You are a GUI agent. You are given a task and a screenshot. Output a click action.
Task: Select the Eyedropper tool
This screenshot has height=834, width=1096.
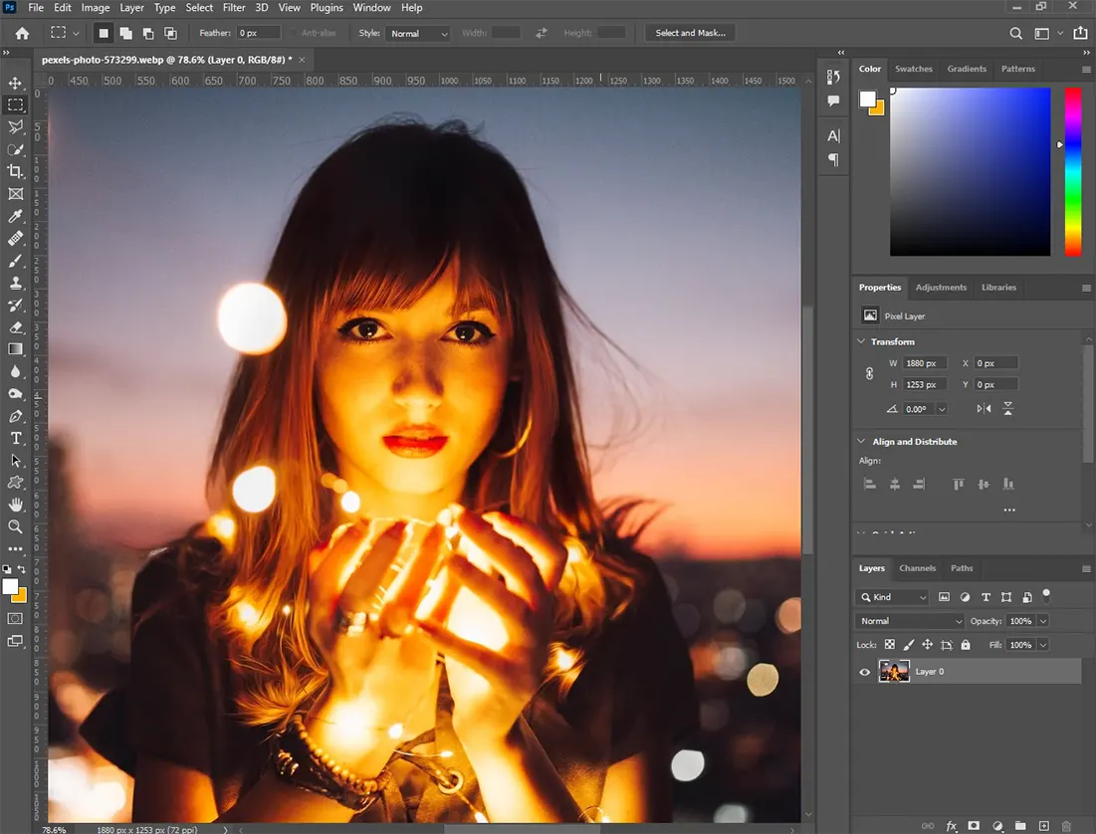point(15,216)
